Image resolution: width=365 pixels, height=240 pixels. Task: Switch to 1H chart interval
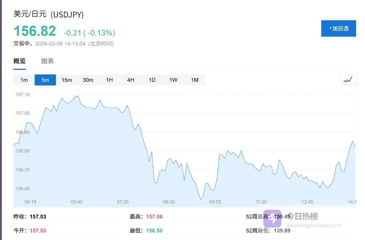[109, 80]
